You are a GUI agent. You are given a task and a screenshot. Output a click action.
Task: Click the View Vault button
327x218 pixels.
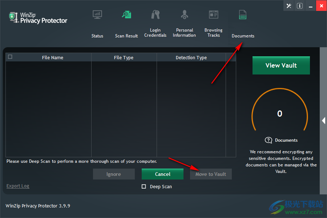(x=281, y=65)
